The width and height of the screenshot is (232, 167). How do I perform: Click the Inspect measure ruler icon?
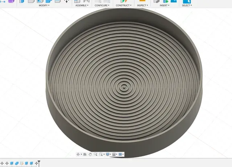point(142,1)
